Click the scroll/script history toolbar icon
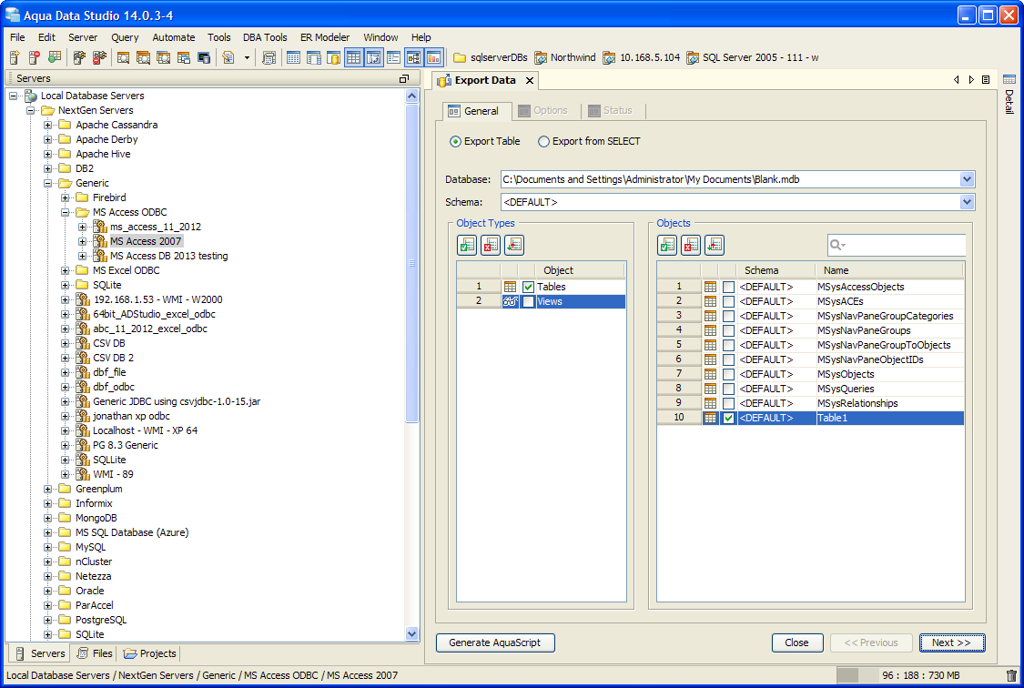The height and width of the screenshot is (688, 1024). click(269, 58)
